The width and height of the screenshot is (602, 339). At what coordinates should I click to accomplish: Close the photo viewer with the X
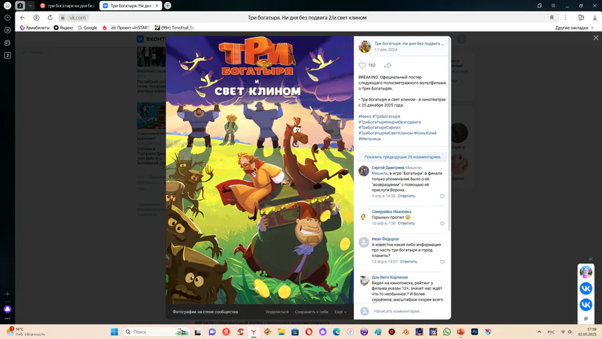pyautogui.click(x=595, y=38)
